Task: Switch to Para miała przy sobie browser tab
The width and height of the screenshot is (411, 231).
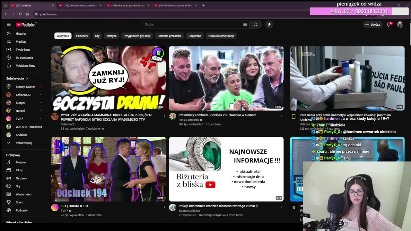Action: click(x=128, y=5)
